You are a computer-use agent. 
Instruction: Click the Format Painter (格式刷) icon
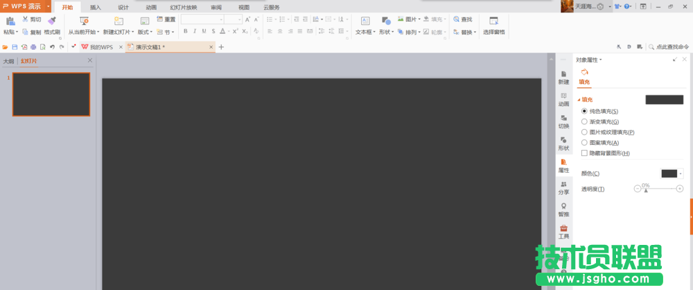[x=52, y=22]
